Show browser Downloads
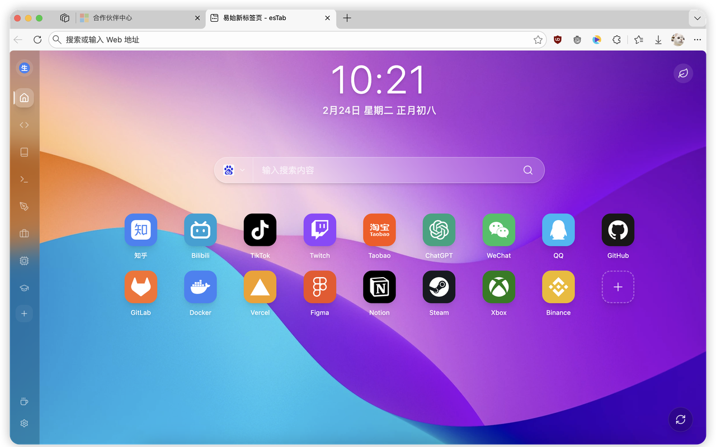The height and width of the screenshot is (447, 716). coord(658,40)
